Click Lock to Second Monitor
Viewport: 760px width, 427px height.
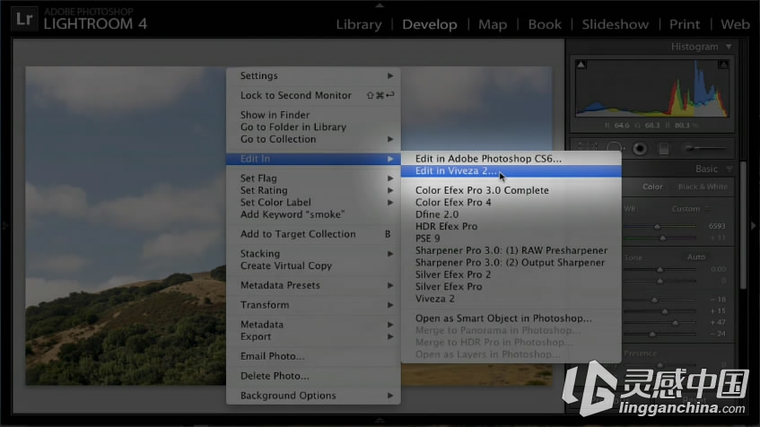(x=313, y=95)
